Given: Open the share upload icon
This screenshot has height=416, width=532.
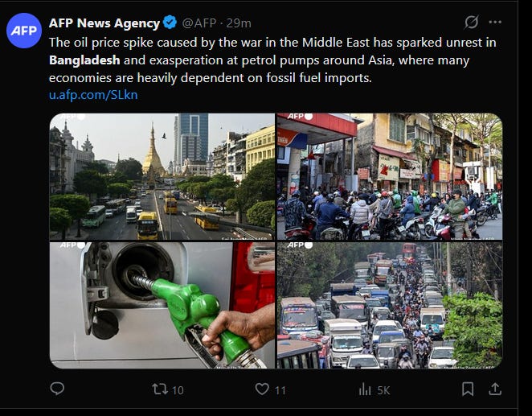Looking at the screenshot, I should pos(495,389).
